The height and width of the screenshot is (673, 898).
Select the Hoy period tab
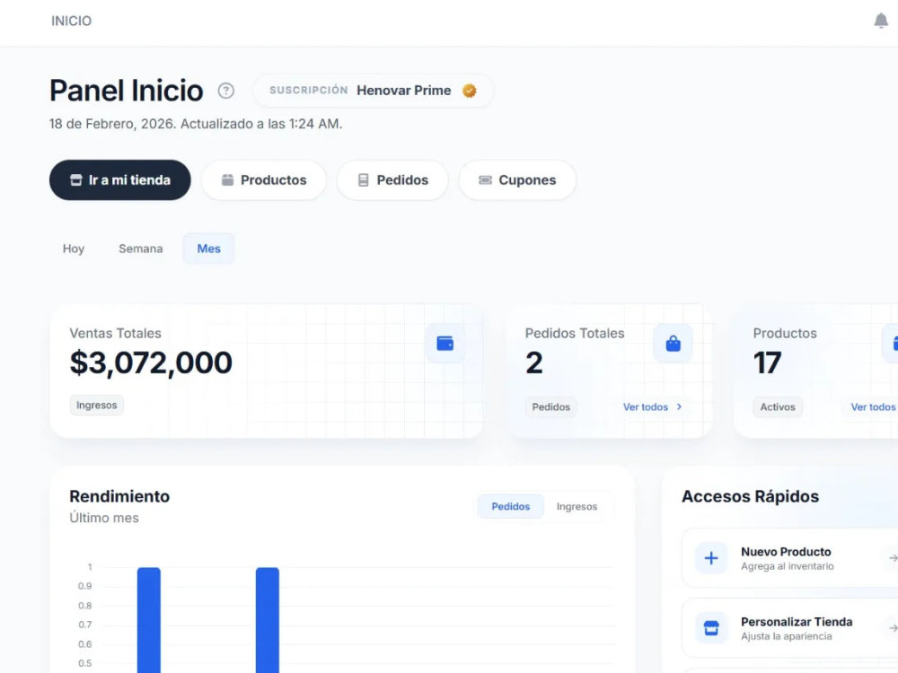pyautogui.click(x=74, y=249)
